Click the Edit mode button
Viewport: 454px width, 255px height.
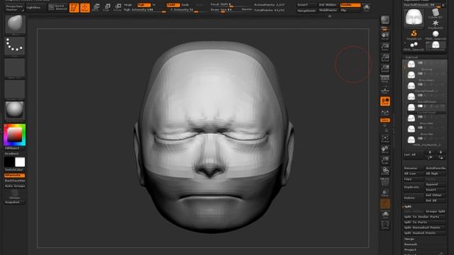coord(74,8)
